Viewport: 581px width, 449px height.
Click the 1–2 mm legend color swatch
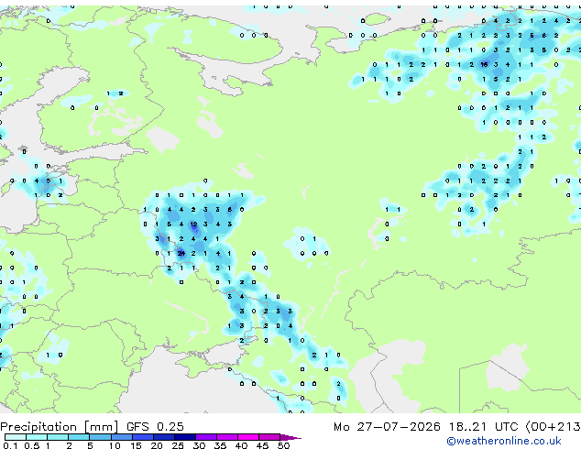pyautogui.click(x=58, y=437)
